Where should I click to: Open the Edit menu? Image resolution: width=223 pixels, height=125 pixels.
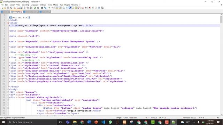pos(7,5)
